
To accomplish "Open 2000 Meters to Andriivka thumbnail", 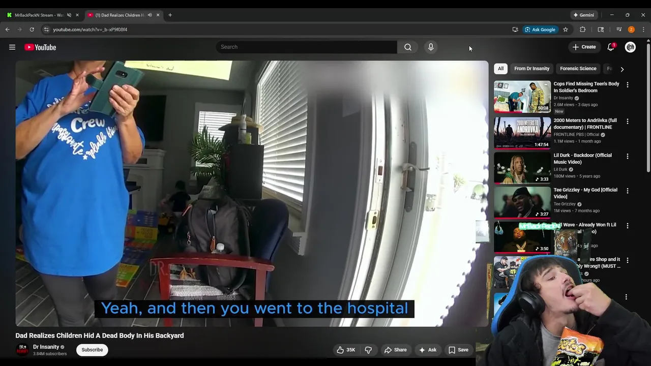I will pyautogui.click(x=522, y=133).
